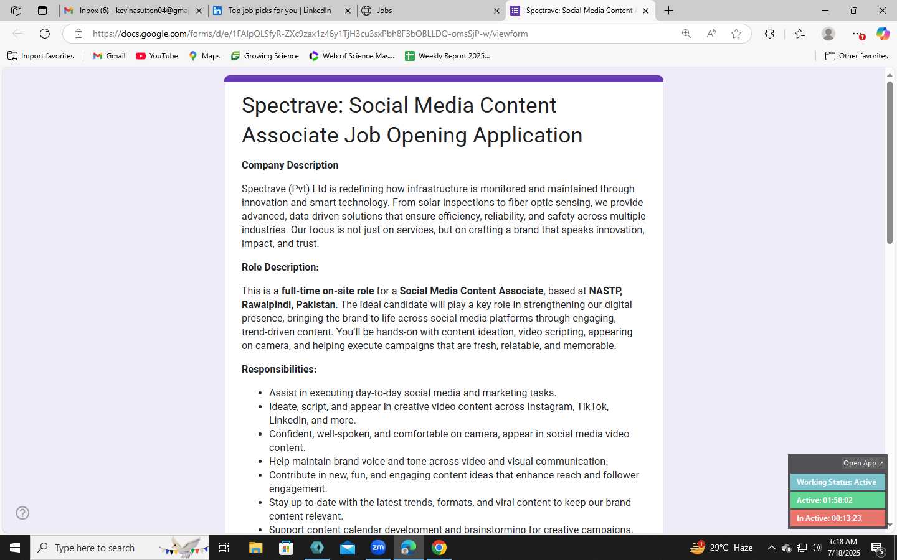Open the network tray icon
The height and width of the screenshot is (560, 897).
(x=802, y=548)
